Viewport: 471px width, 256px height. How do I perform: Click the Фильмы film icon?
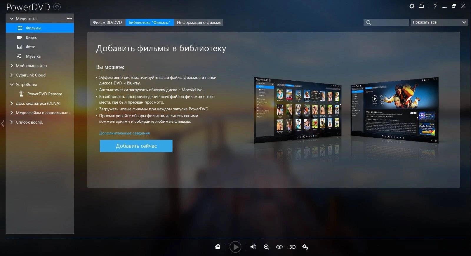20,28
